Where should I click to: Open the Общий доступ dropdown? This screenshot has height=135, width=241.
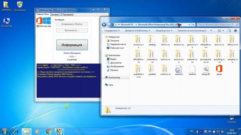[x=164, y=31]
